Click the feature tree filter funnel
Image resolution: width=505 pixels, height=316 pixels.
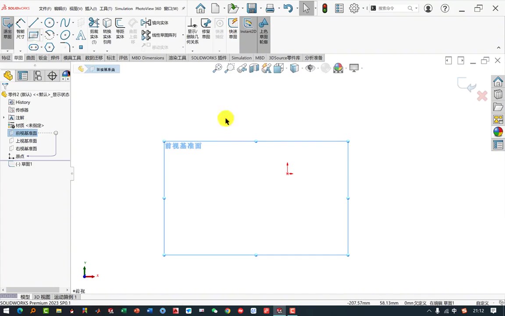[x=5, y=86]
